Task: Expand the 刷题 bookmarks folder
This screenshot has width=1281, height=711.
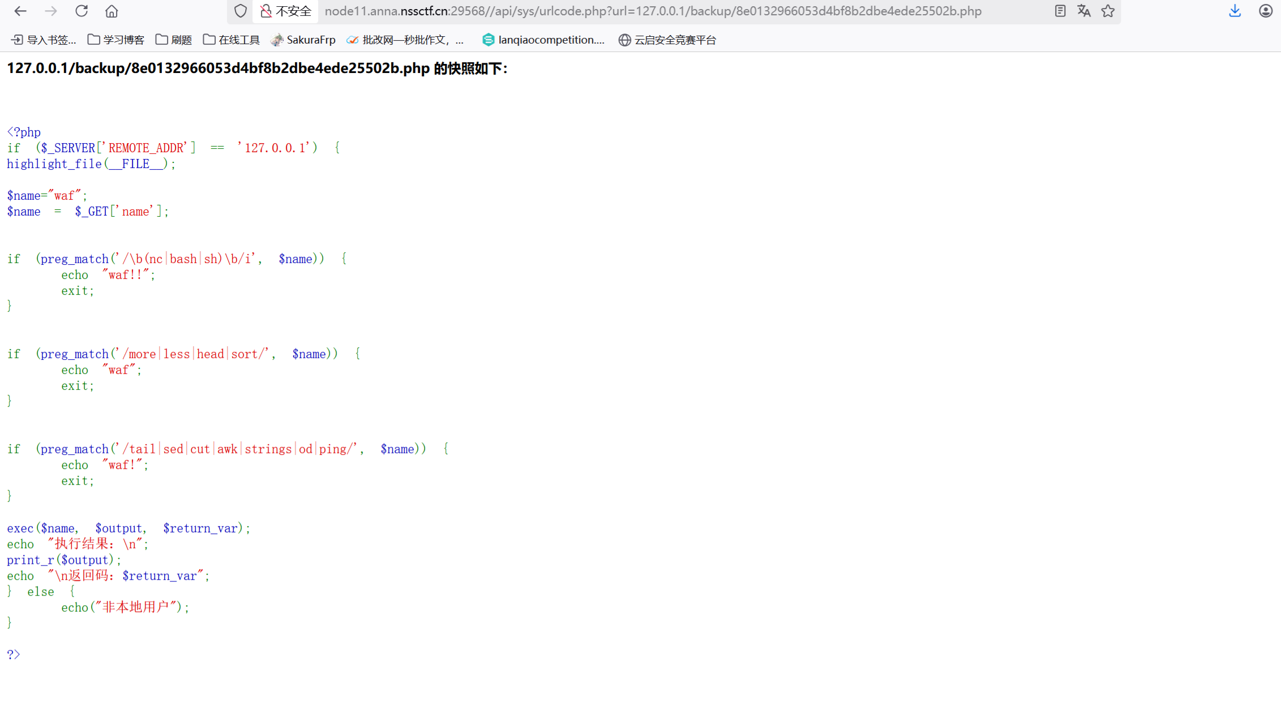Action: pos(173,40)
